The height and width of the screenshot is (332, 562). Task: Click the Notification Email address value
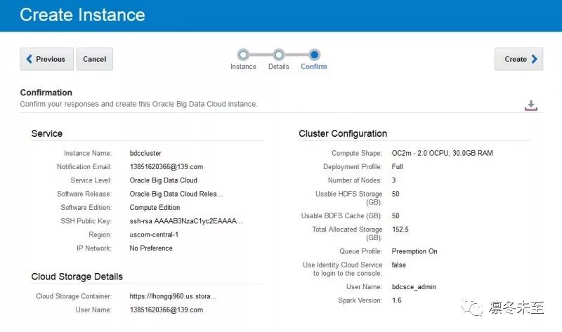coord(166,167)
